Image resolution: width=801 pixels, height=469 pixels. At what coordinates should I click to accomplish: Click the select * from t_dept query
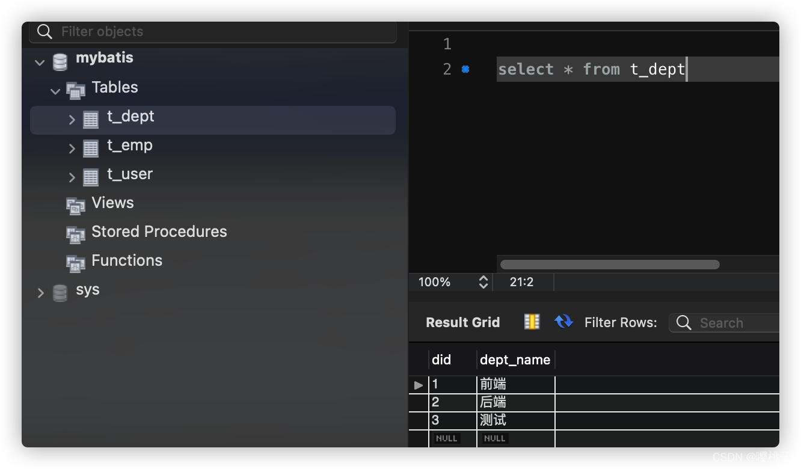click(592, 70)
